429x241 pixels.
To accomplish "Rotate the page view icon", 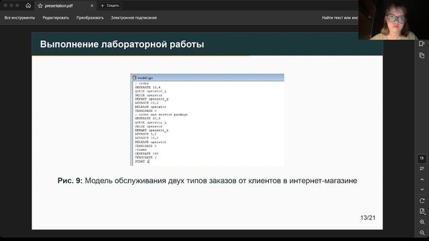I will pyautogui.click(x=422, y=201).
